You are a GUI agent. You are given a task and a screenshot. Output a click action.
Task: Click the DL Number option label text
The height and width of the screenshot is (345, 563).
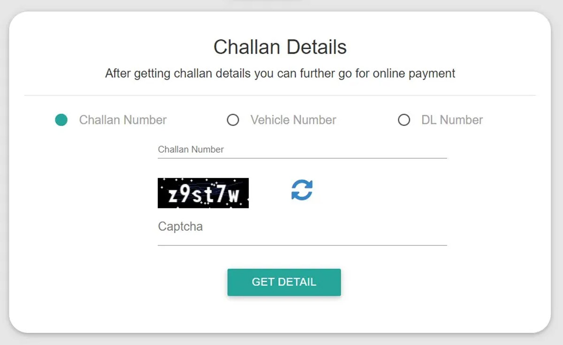click(x=452, y=120)
